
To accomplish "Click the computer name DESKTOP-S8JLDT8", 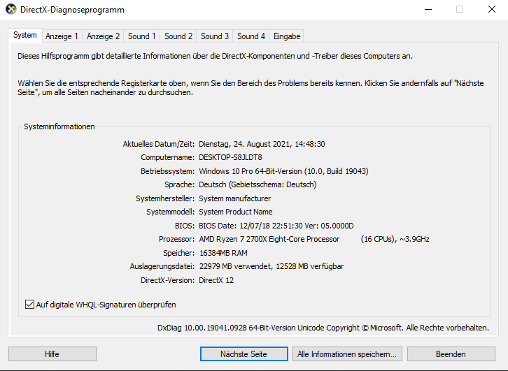I will [x=230, y=157].
